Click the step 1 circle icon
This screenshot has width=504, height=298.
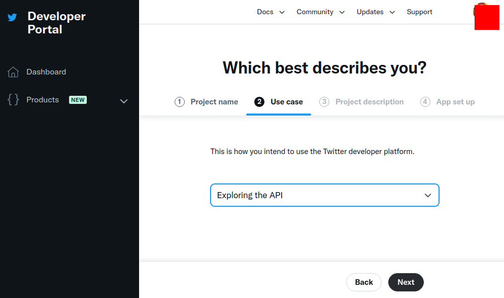coord(180,102)
